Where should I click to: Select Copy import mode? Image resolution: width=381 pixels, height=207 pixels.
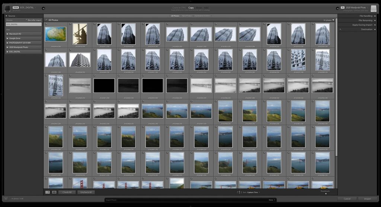coord(191,7)
